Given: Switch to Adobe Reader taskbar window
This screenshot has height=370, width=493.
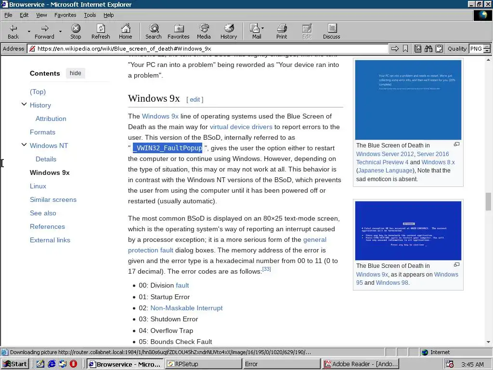Looking at the screenshot, I should [360, 364].
